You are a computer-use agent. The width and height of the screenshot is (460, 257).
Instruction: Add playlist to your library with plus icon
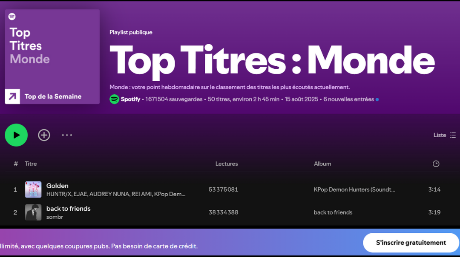pyautogui.click(x=44, y=135)
